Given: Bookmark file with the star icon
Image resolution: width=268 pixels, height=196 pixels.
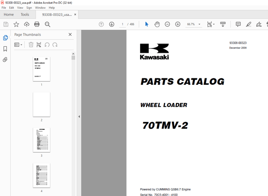Looking at the screenshot, I should [x=16, y=24].
